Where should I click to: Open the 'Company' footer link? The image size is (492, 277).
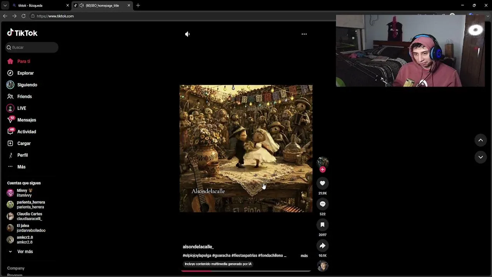pos(16,268)
